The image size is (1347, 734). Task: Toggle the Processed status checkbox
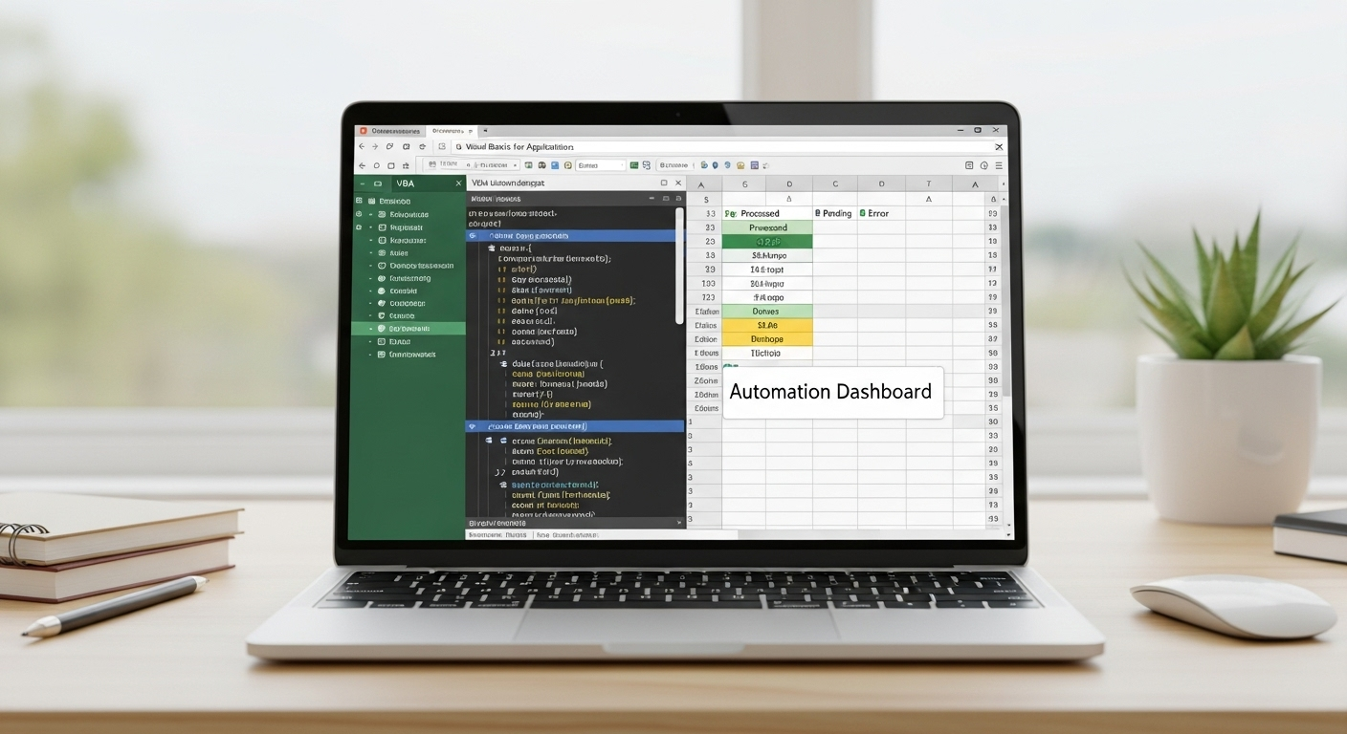[x=729, y=213]
